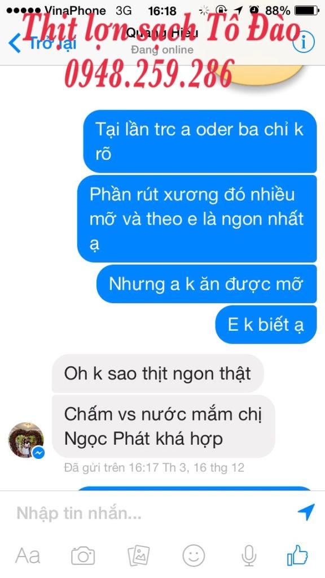Tap the Trở lại back arrow
Screen dimensions: 325x578
tap(15, 43)
